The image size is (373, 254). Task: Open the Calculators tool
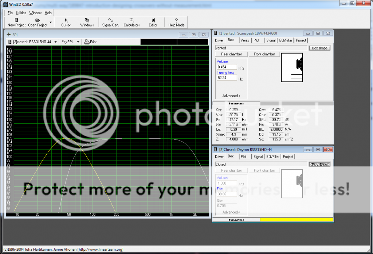[x=131, y=20]
